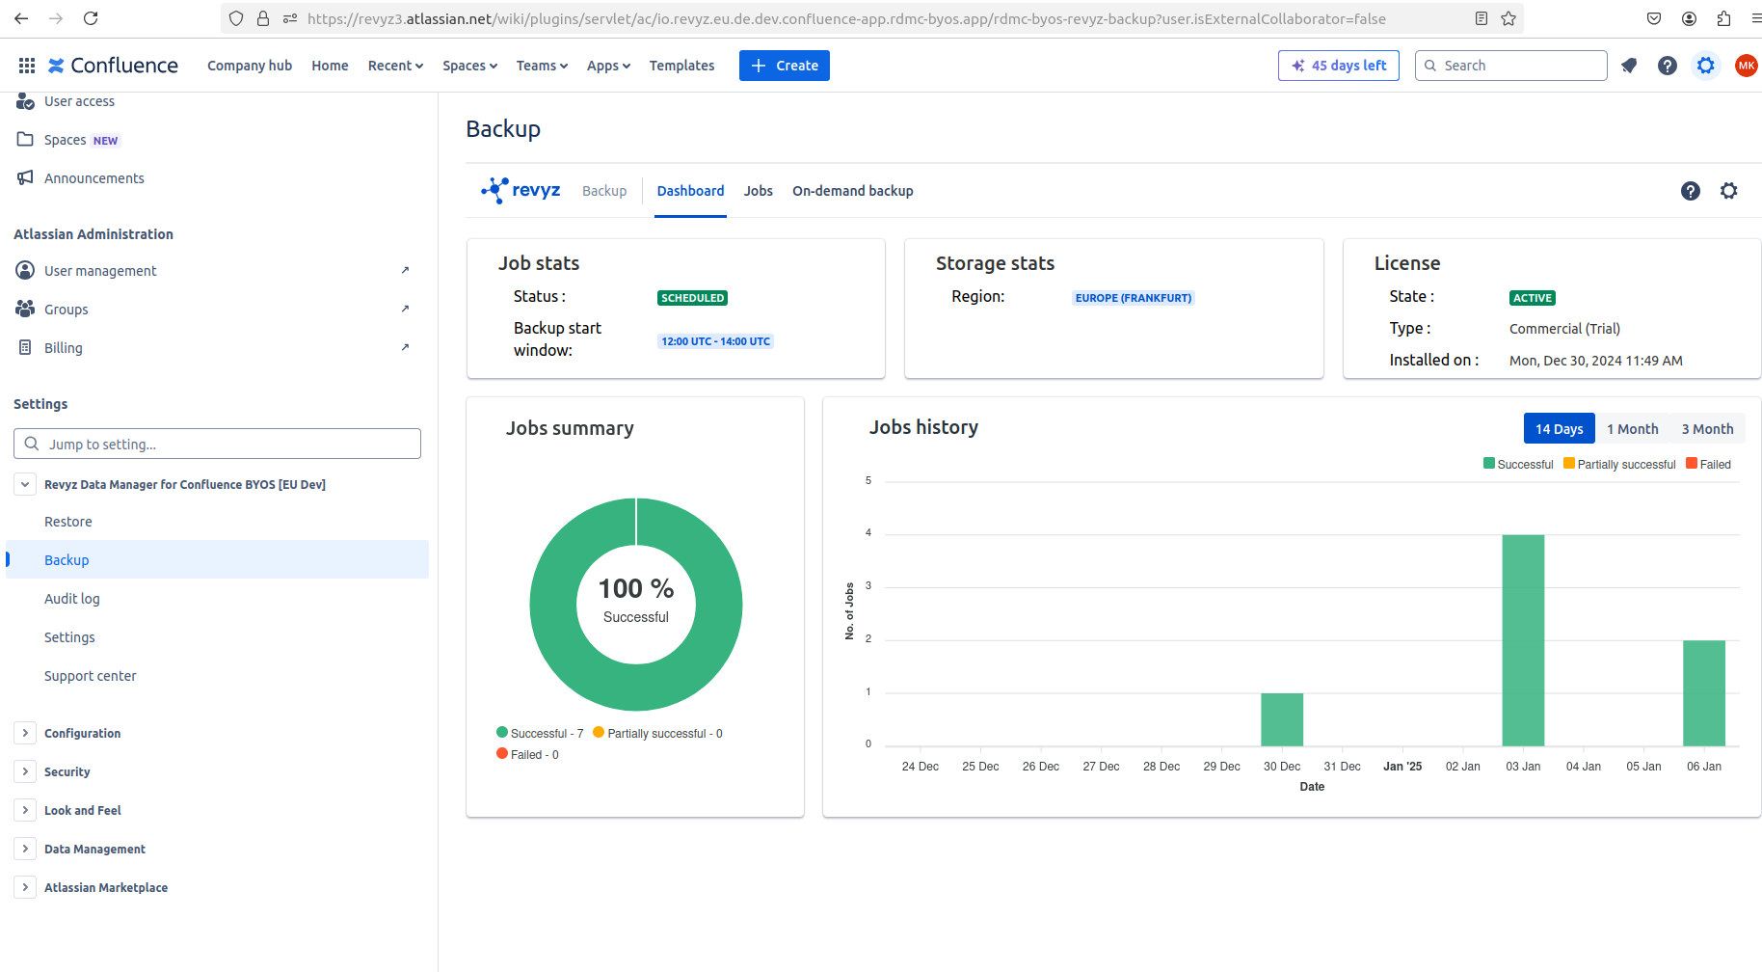The width and height of the screenshot is (1762, 972).
Task: Open browser extensions icon
Action: pyautogui.click(x=1723, y=18)
